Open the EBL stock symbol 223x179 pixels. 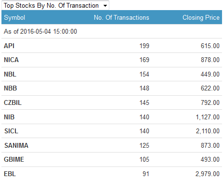coord(10,174)
